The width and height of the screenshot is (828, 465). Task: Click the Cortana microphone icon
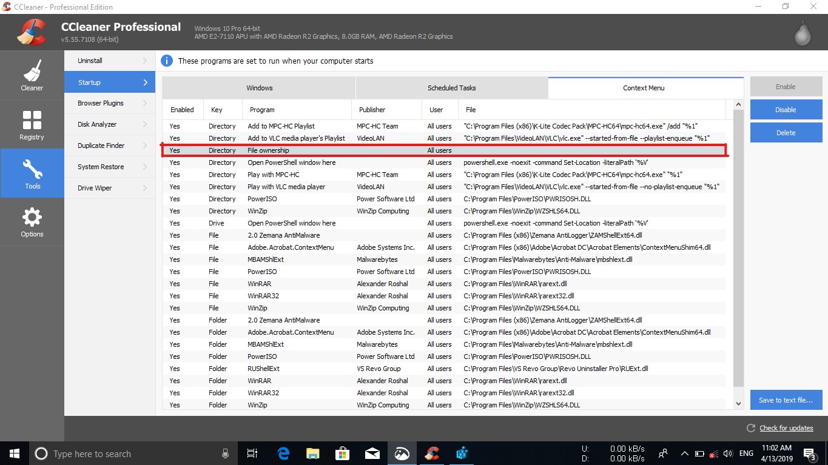point(225,453)
